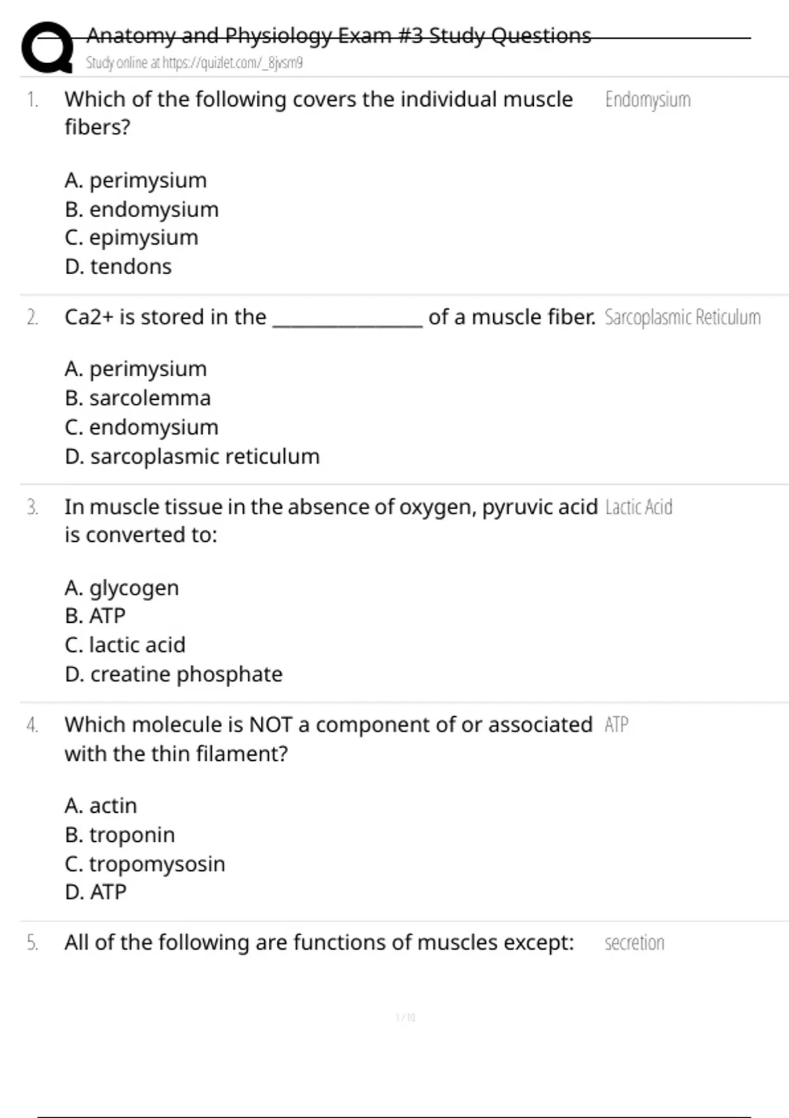Viewport: 789px width, 1118px height.
Task: Open the quizlet.com study link
Action: pos(194,63)
